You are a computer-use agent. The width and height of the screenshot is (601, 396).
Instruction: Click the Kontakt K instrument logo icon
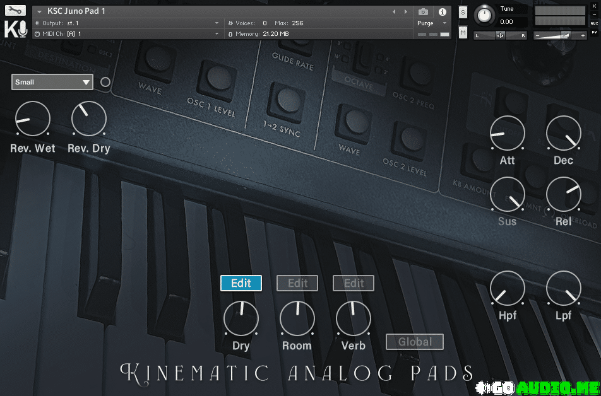coord(16,29)
